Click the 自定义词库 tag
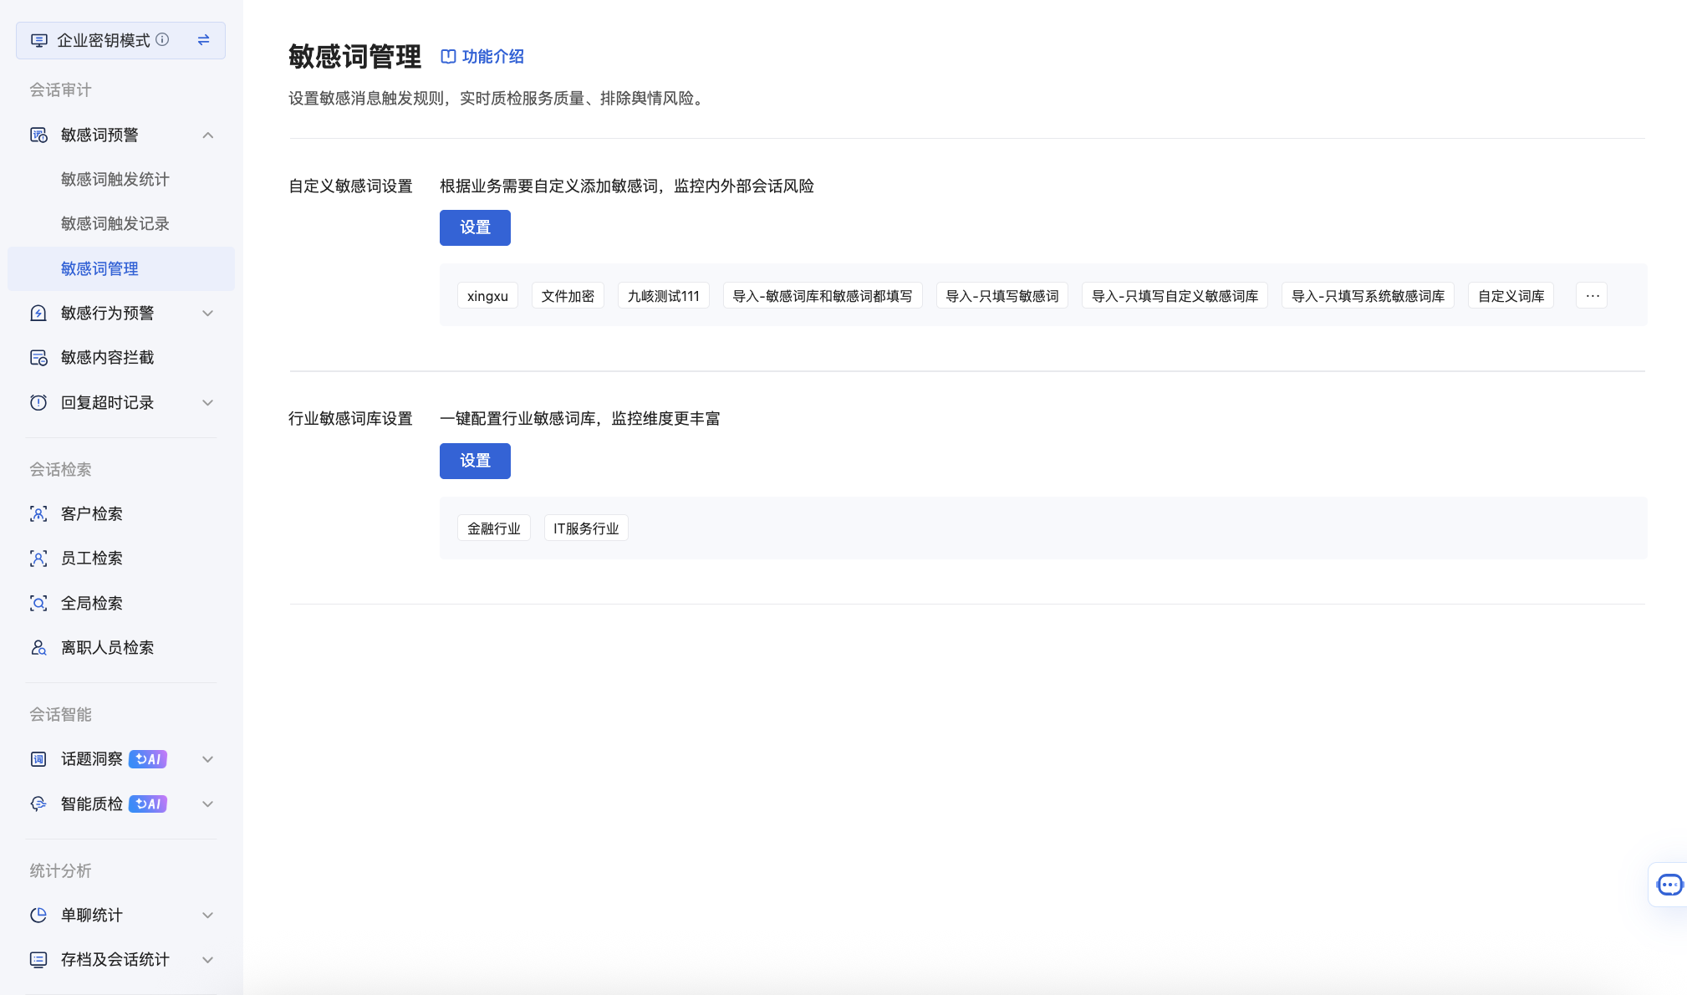 pyautogui.click(x=1511, y=295)
